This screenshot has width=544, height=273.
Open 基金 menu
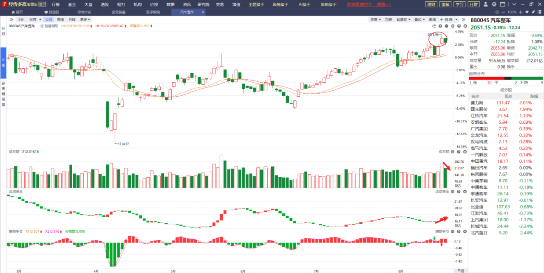72,4
